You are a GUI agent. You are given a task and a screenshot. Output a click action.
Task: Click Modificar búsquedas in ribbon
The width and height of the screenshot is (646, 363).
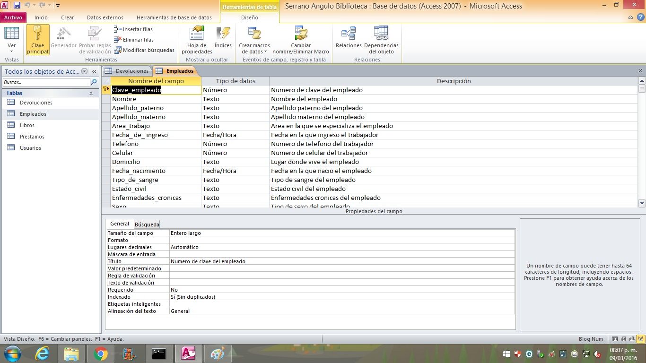click(144, 50)
